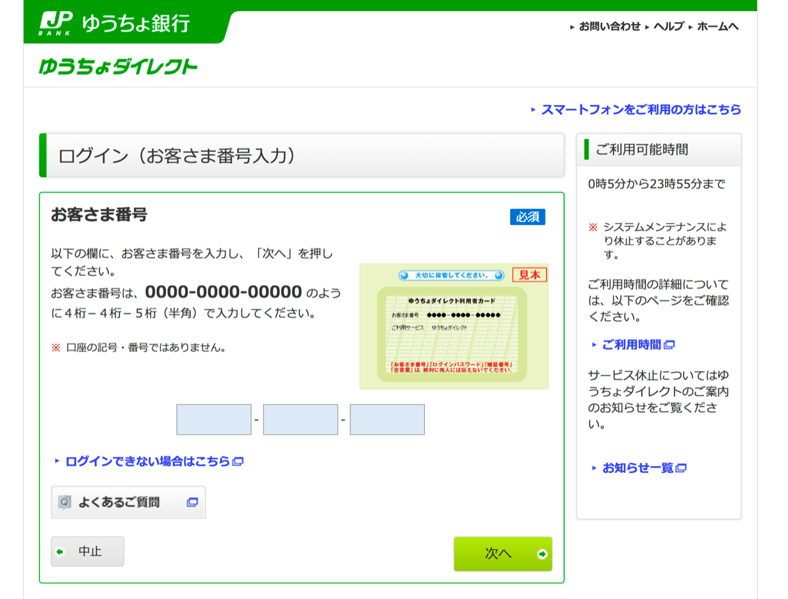Click the left arrow icon on 中止
Viewport: 788px width, 599px height.
(60, 552)
